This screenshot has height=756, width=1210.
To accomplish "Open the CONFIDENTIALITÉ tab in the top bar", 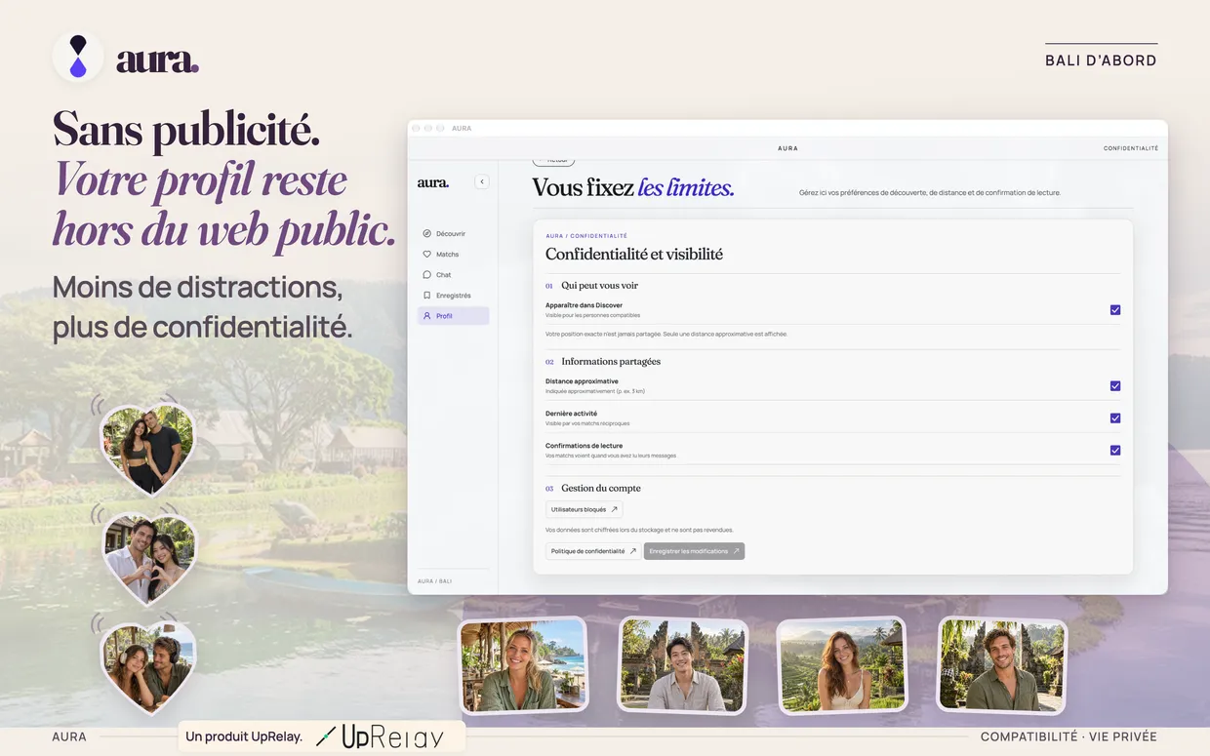I will [x=1131, y=148].
